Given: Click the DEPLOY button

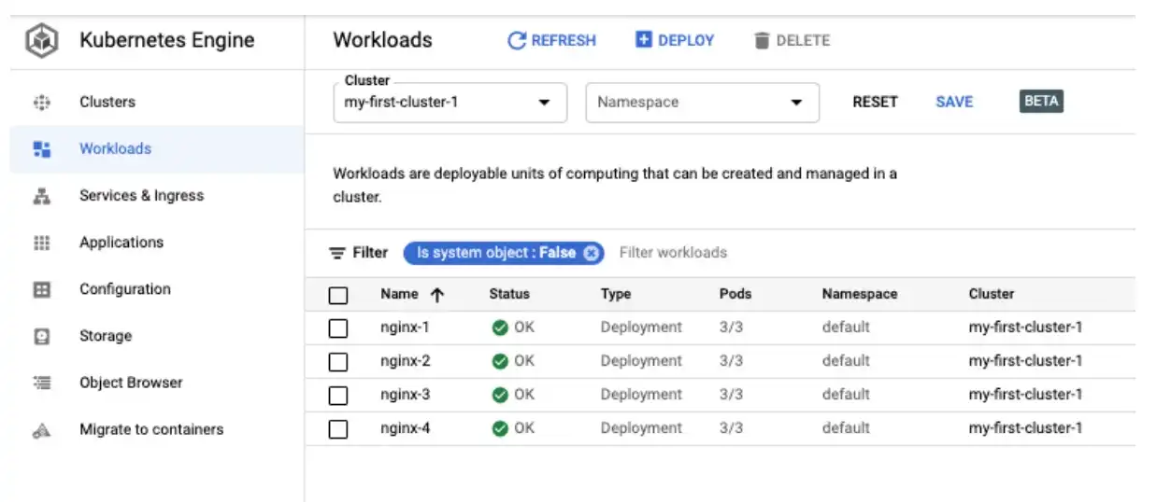Looking at the screenshot, I should coord(675,40).
